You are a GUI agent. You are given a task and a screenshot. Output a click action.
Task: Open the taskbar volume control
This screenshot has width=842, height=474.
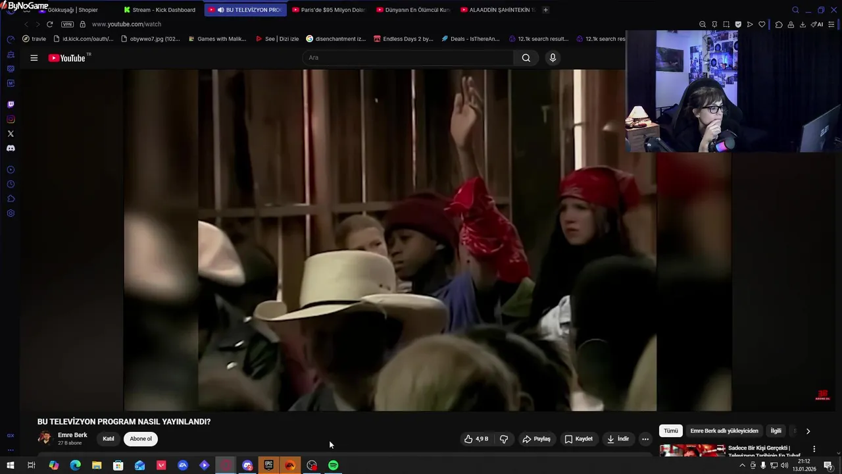click(784, 465)
